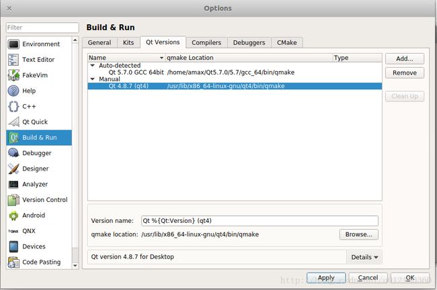Click the Help question mark icon
This screenshot has width=437, height=290.
tap(13, 91)
